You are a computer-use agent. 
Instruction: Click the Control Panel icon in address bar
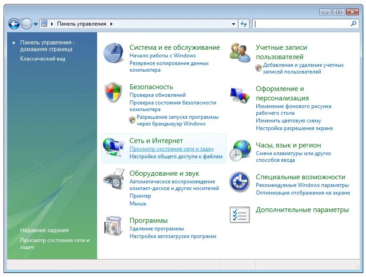click(44, 23)
